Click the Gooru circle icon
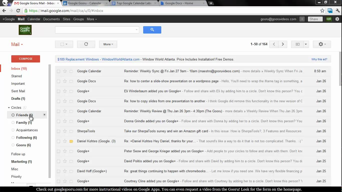Screen dimensions: 342x192 click(x=13, y=145)
